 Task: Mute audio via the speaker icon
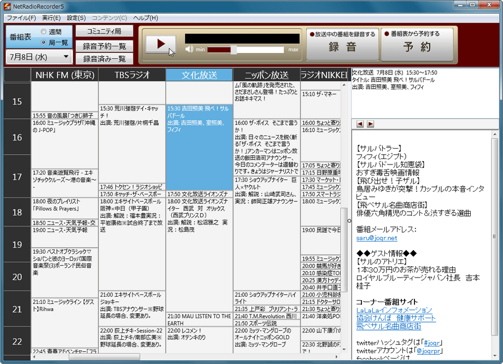coord(189,49)
